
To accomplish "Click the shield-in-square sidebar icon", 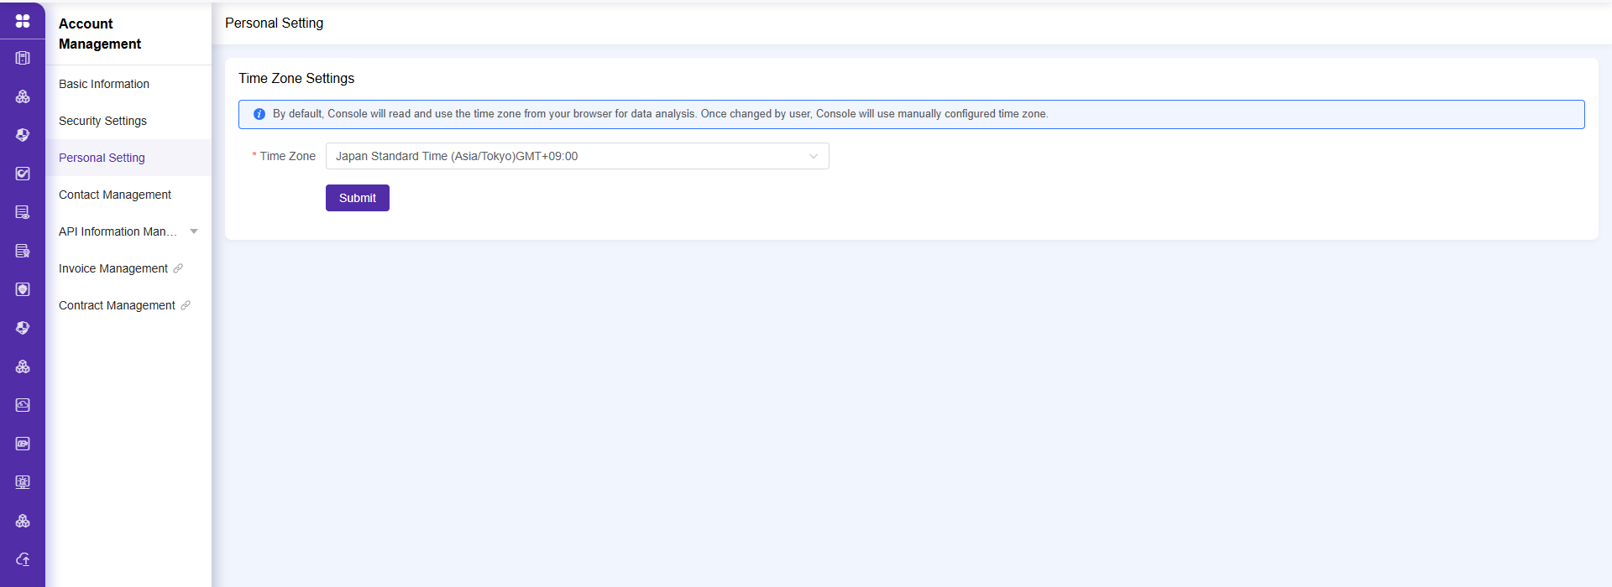I will (x=23, y=289).
